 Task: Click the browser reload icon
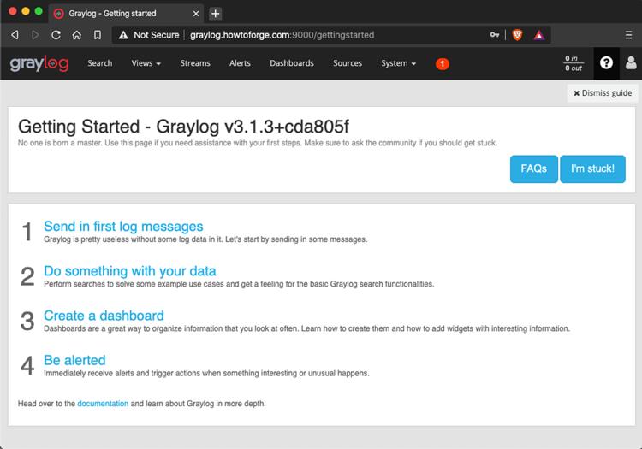[56, 35]
